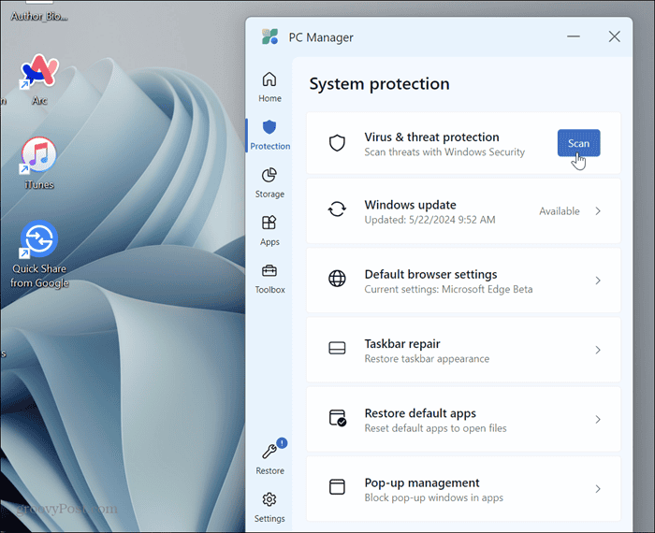Start a virus Scan
The width and height of the screenshot is (655, 533).
tap(578, 143)
